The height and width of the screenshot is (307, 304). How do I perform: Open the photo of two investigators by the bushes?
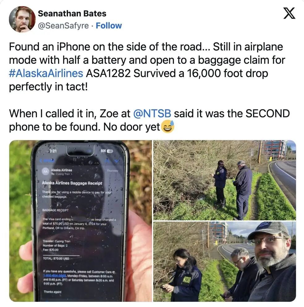[x=224, y=180]
